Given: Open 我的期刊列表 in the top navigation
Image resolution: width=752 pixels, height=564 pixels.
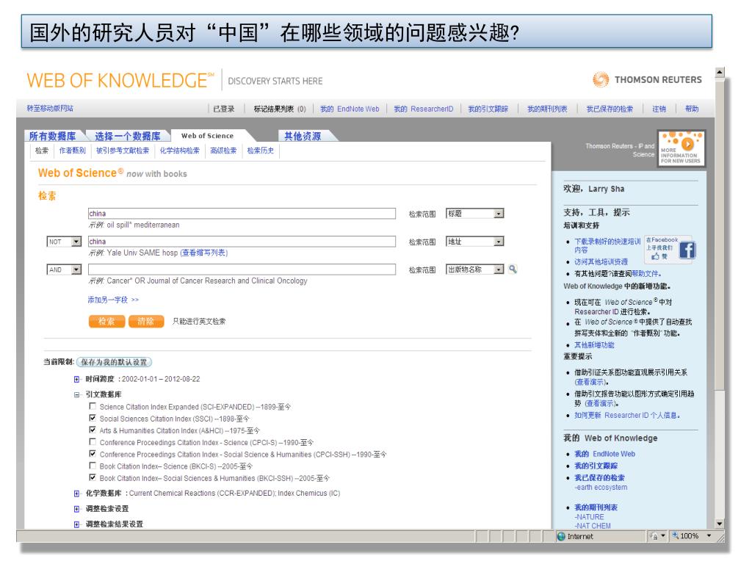Looking at the screenshot, I should click(547, 109).
